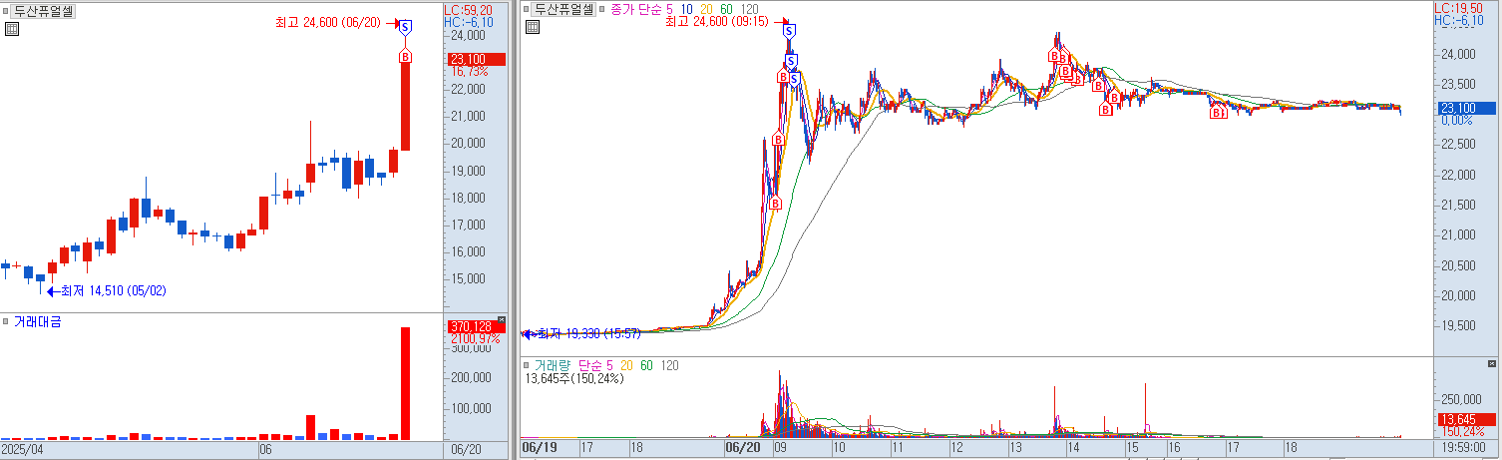Select the 거래대금 indicator label
This screenshot has width=1502, height=460.
[37, 322]
